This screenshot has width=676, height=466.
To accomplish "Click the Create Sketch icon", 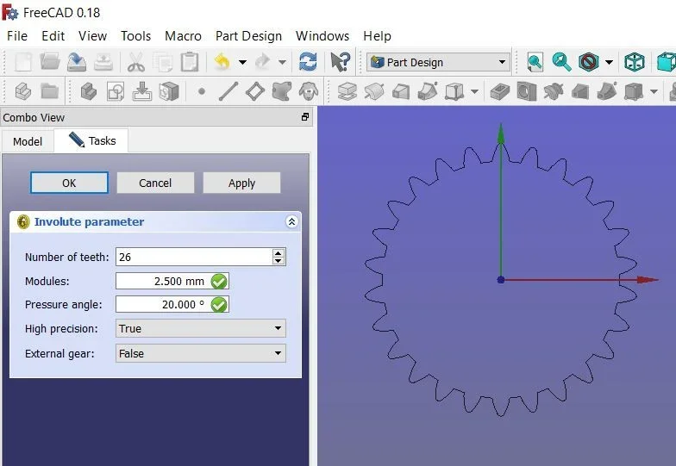I will [x=116, y=91].
